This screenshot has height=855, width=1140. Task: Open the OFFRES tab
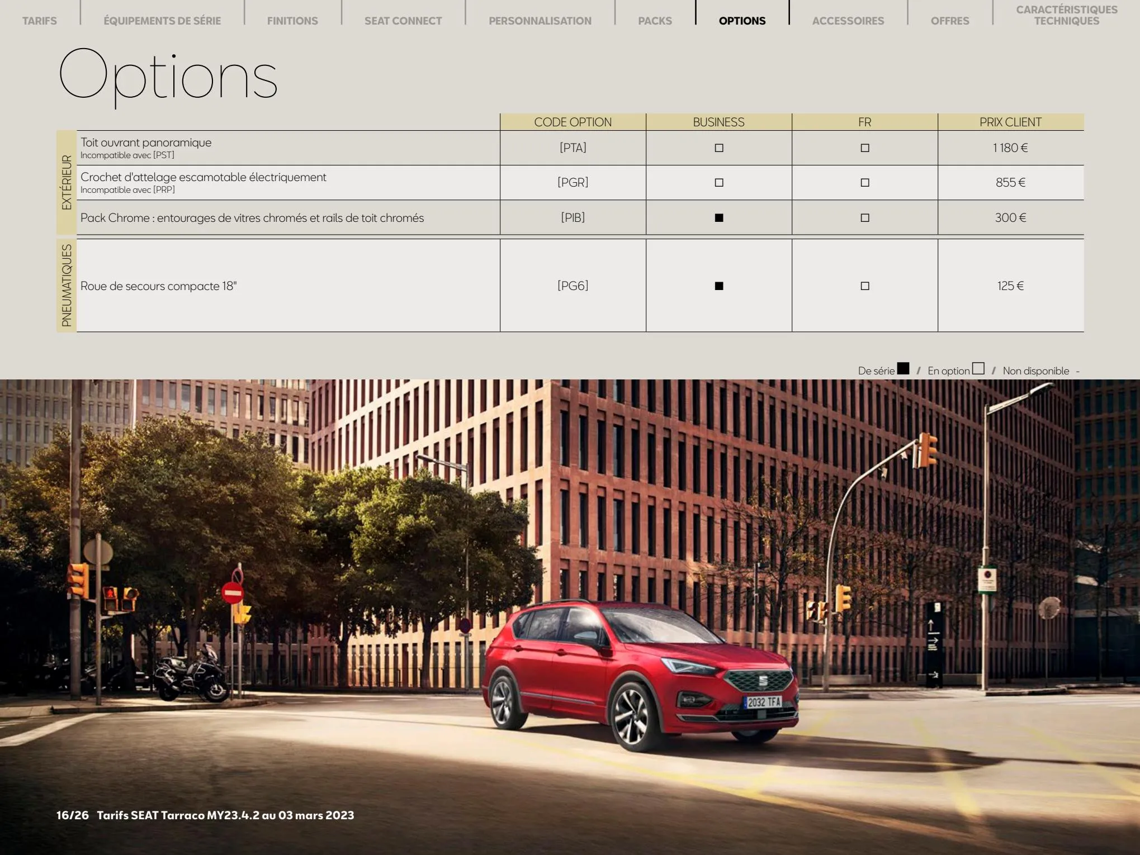pyautogui.click(x=950, y=21)
